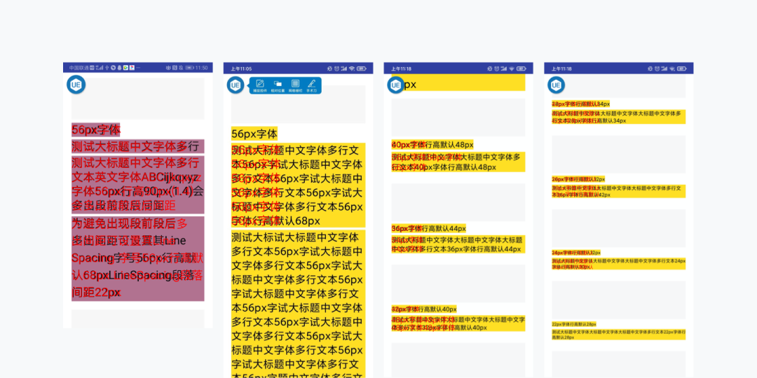The image size is (757, 378).
Task: Click the battery icon in the 上午11:05 status bar
Action: [362, 69]
